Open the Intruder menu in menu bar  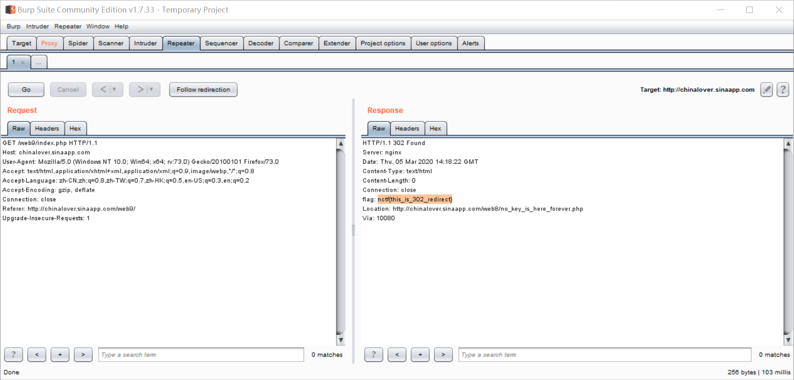coord(37,26)
